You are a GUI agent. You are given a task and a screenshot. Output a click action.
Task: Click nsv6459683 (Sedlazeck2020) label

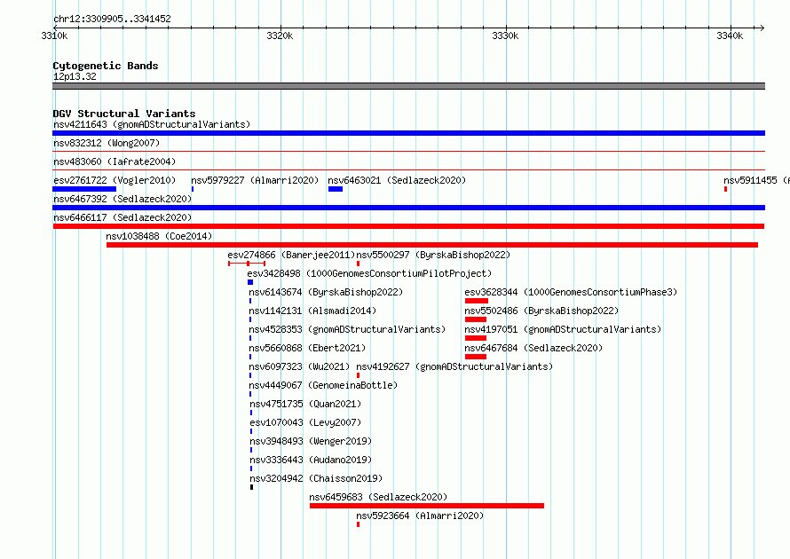point(378,497)
